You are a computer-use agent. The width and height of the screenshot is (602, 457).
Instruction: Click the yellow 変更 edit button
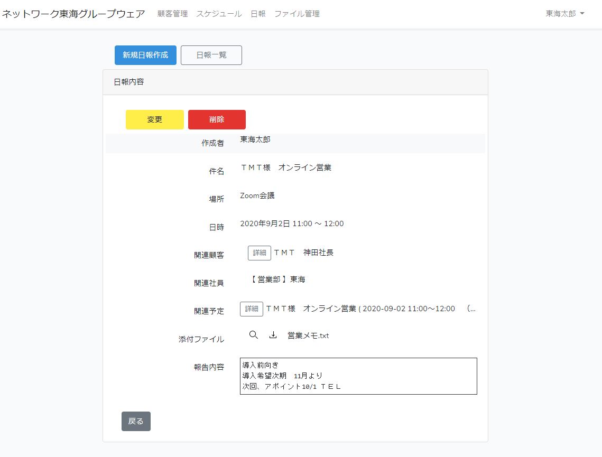click(x=155, y=120)
